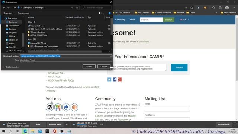The image size is (238, 134).
Task: Click the orange extension icon in Edge toolbar
Action: (205, 7)
